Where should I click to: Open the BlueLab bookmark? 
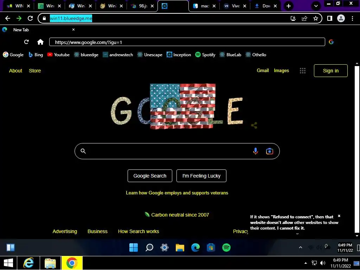231,54
